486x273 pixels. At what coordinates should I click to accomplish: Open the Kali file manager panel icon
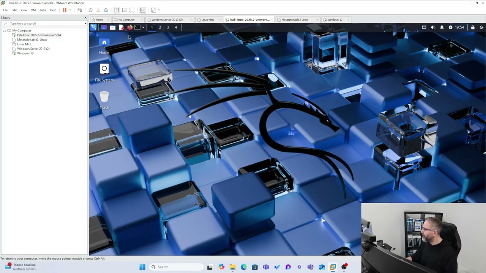tap(112, 27)
